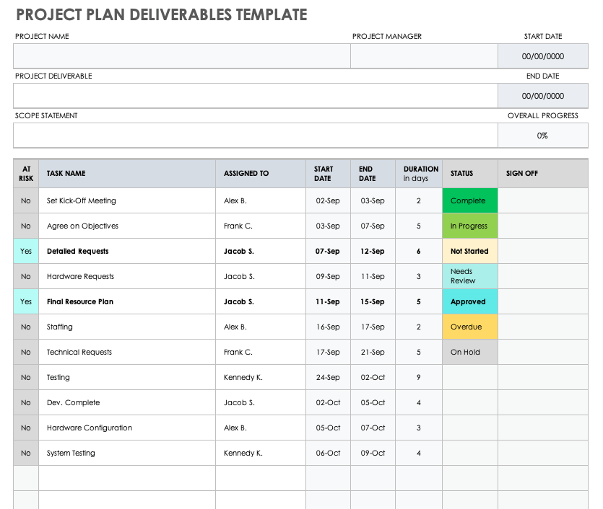Select the duration 6 cell for Detailed Requests
This screenshot has width=603, height=509.
click(419, 251)
